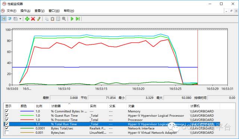Click the light green color line for Guest Run Time
Image resolution: width=239 pixels, height=139 pixels.
[x=27, y=116]
